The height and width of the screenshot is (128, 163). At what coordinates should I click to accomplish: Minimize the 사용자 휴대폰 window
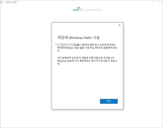tap(159, 2)
